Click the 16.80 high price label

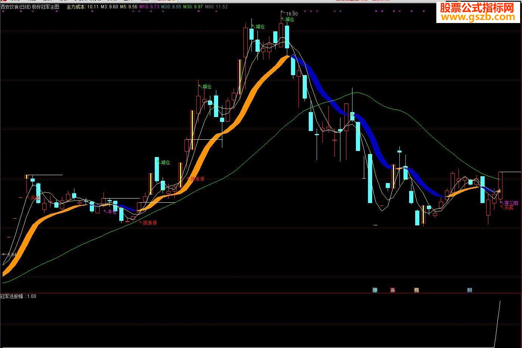point(292,14)
